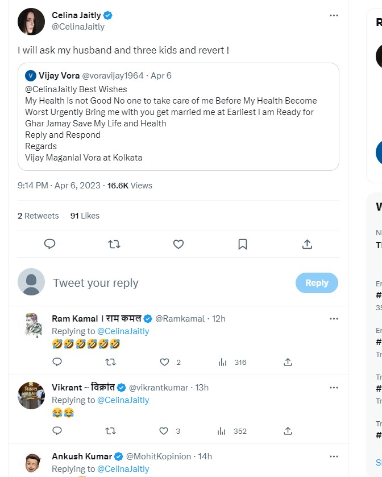This screenshot has width=382, height=477.
Task: Like Celina Jaitly's main tweet
Action: point(178,244)
